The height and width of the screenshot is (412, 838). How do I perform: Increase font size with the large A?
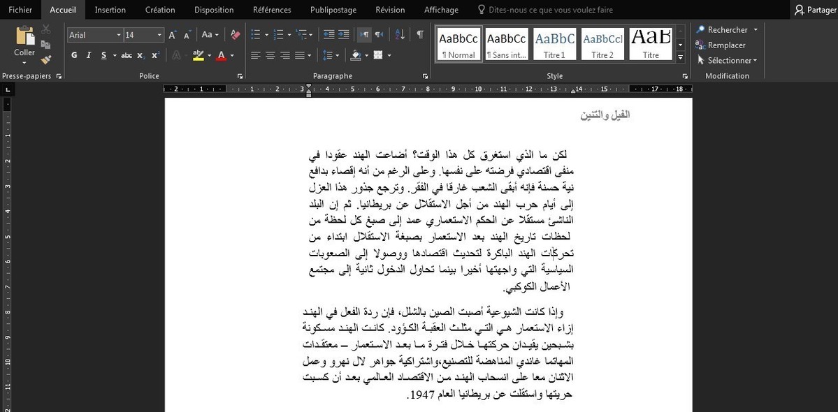(x=173, y=35)
